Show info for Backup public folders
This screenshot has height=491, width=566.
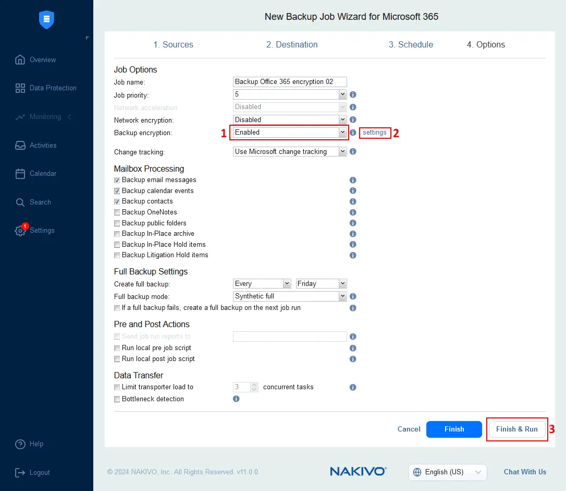pos(353,223)
